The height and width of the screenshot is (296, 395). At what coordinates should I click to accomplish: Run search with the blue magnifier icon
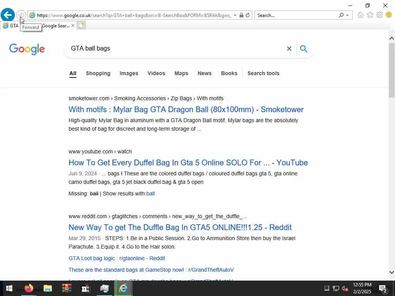pos(304,49)
